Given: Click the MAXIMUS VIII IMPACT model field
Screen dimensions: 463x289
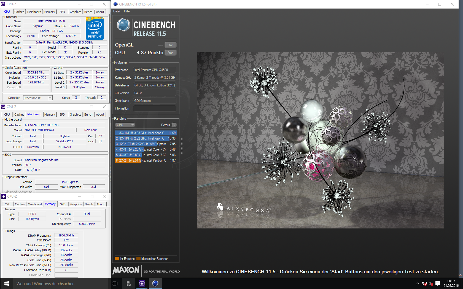Looking at the screenshot, I should click(x=50, y=130).
